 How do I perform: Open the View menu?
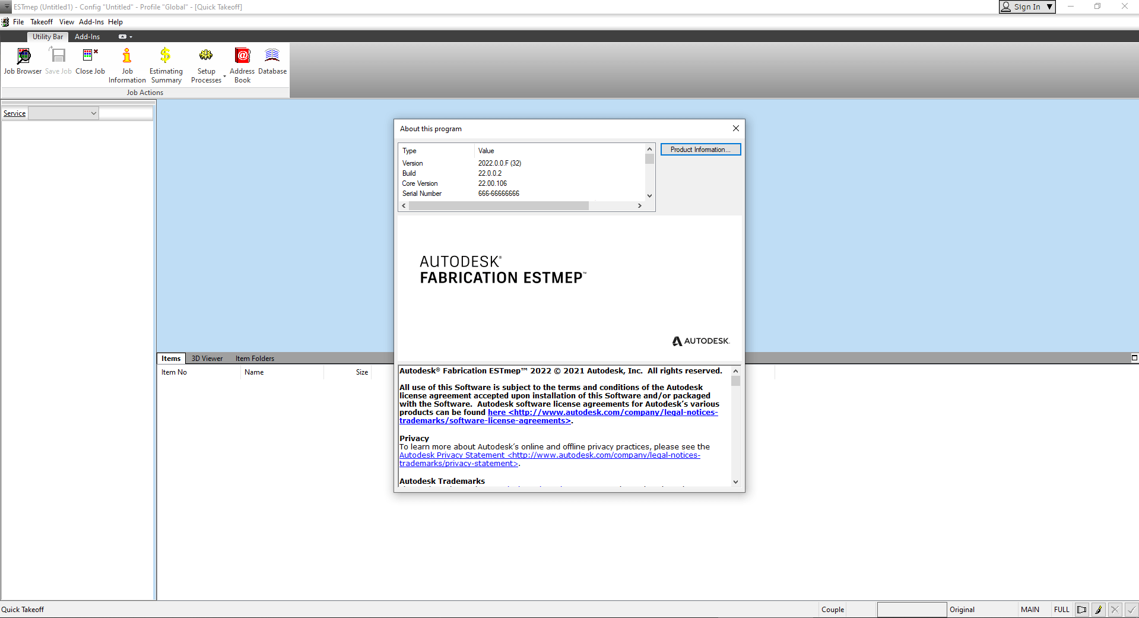point(66,22)
